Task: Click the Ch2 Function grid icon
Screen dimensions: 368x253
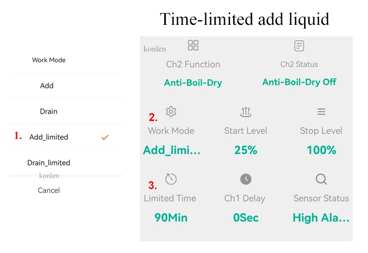Action: click(193, 45)
